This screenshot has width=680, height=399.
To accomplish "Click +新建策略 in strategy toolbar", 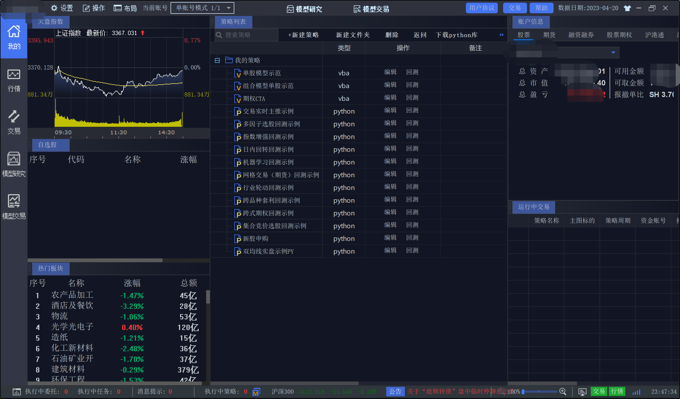I will click(303, 35).
